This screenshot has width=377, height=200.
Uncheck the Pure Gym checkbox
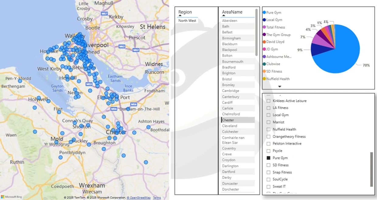[x=268, y=158]
